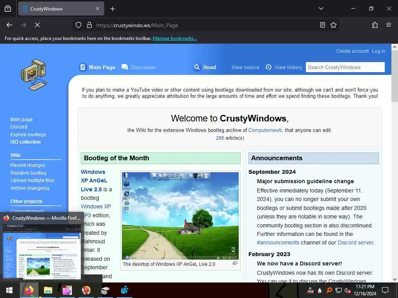Open the blue cube taskbar app icon
The height and width of the screenshot is (298, 398).
(x=124, y=290)
